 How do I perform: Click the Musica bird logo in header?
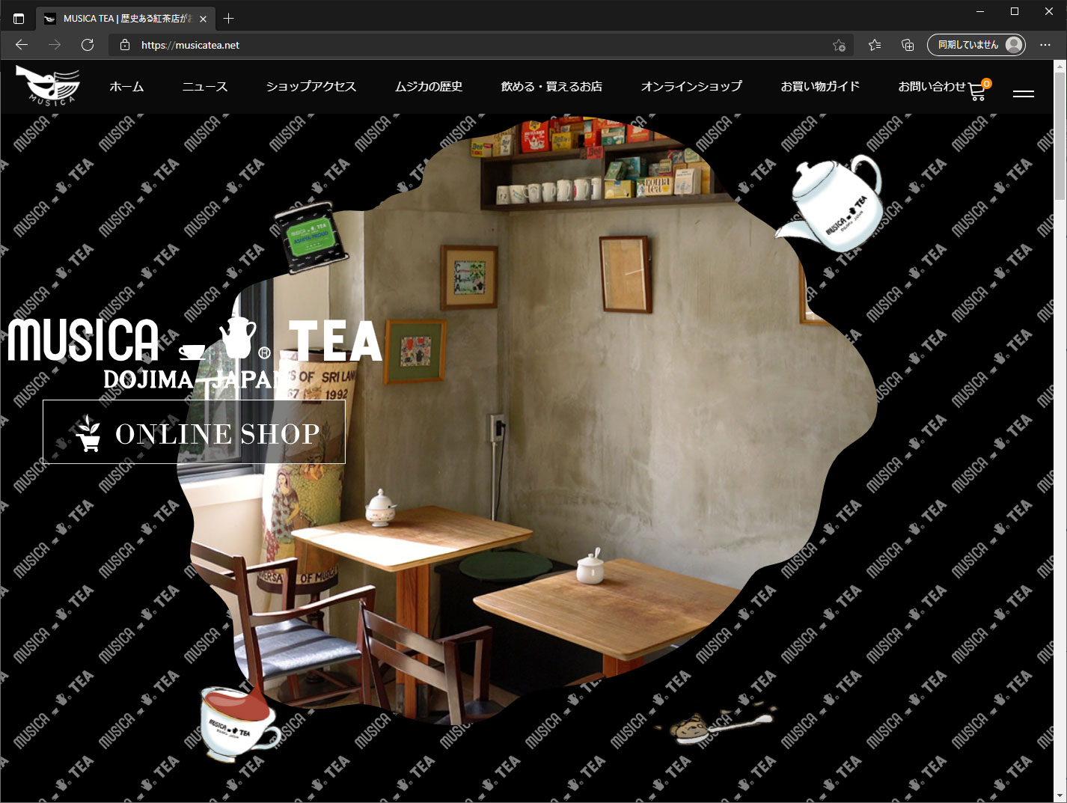click(49, 85)
